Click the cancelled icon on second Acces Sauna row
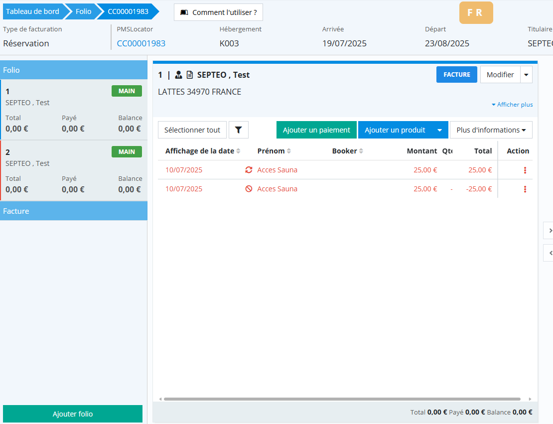The width and height of the screenshot is (553, 424). click(x=249, y=189)
